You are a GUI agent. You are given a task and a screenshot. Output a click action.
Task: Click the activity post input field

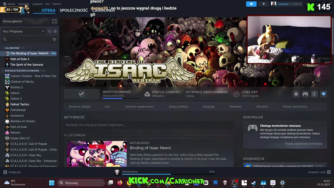(149, 125)
